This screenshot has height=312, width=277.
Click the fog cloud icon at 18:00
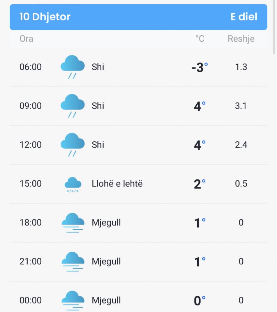click(73, 223)
